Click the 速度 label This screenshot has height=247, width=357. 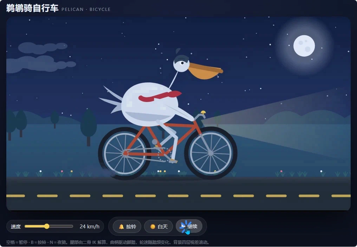[x=16, y=227]
